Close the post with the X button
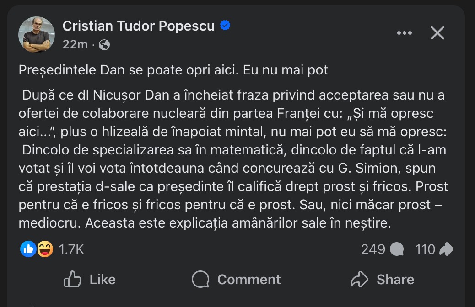Viewport: 475px width, 307px height. click(437, 32)
